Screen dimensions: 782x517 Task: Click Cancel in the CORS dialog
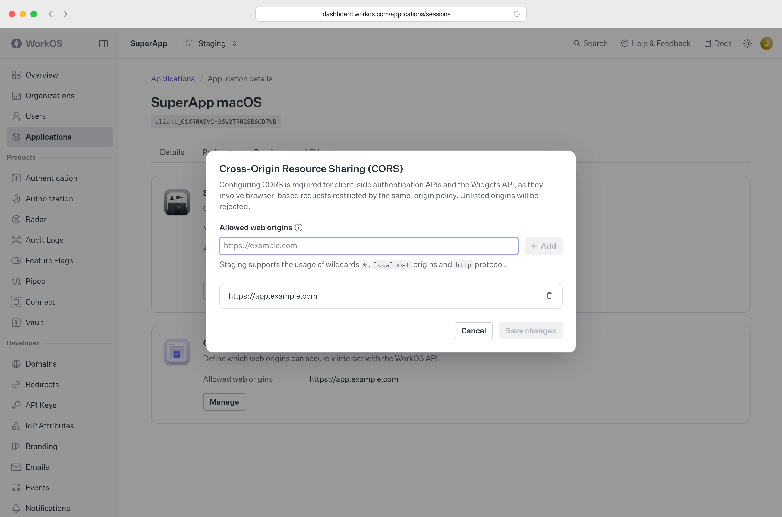click(x=474, y=331)
